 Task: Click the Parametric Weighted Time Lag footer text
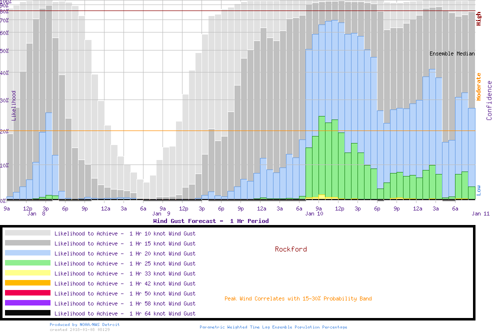click(273, 327)
